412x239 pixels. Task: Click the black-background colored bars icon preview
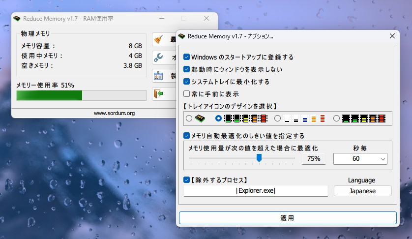click(246, 119)
